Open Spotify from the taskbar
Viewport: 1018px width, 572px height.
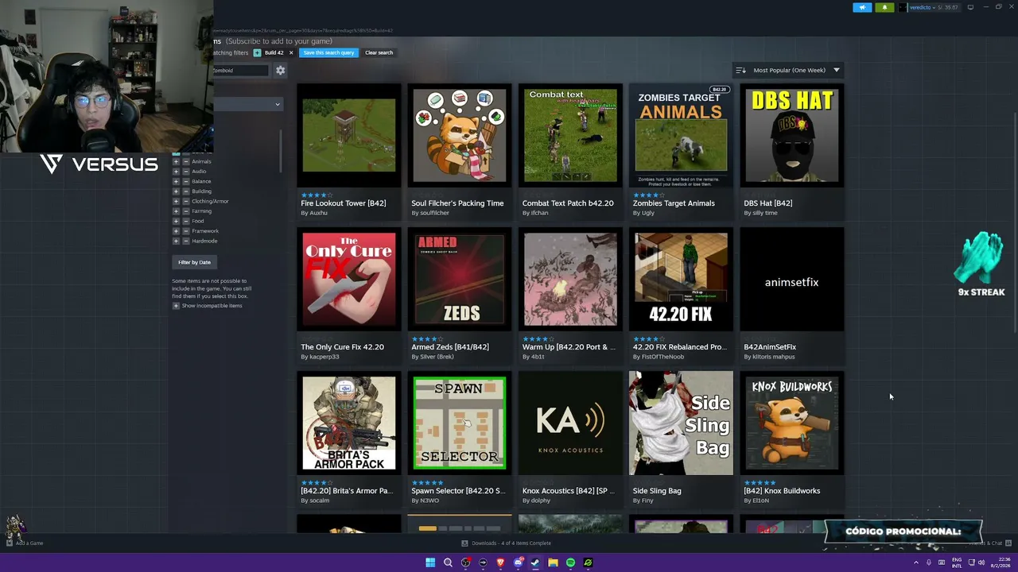click(570, 562)
